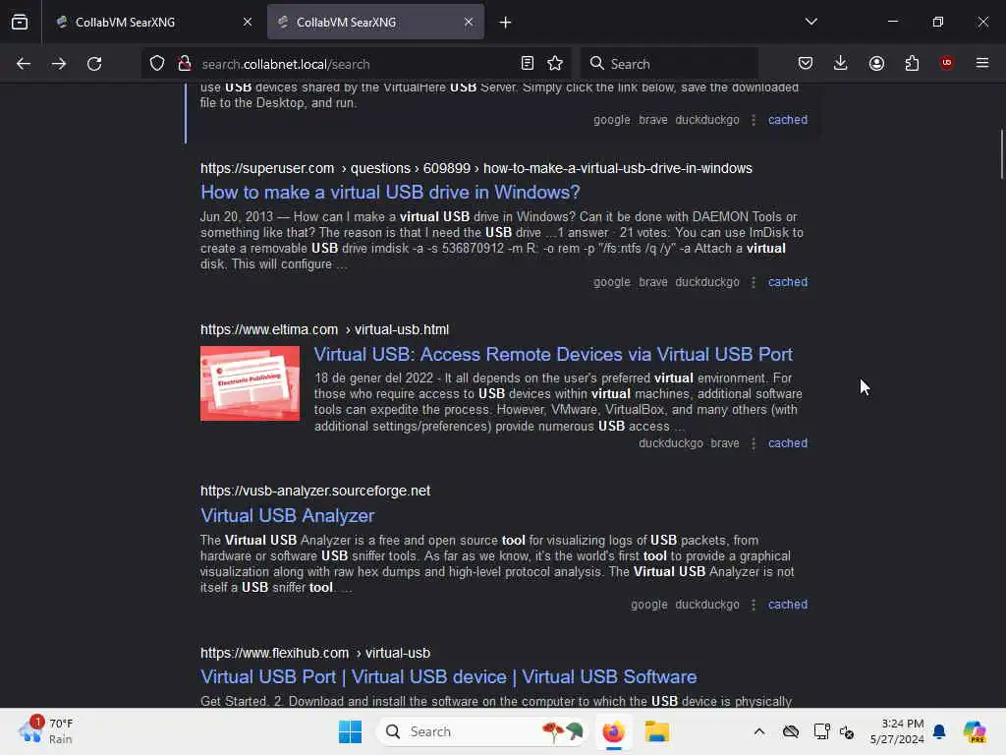Open the Downloads panel
The height and width of the screenshot is (755, 1006).
[841, 63]
